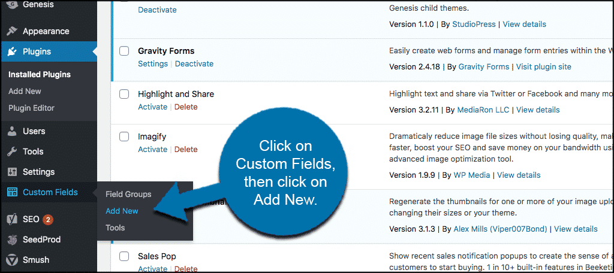Open the Plugin Editor submenu item
Viewport: 614px width, 273px height.
31,108
